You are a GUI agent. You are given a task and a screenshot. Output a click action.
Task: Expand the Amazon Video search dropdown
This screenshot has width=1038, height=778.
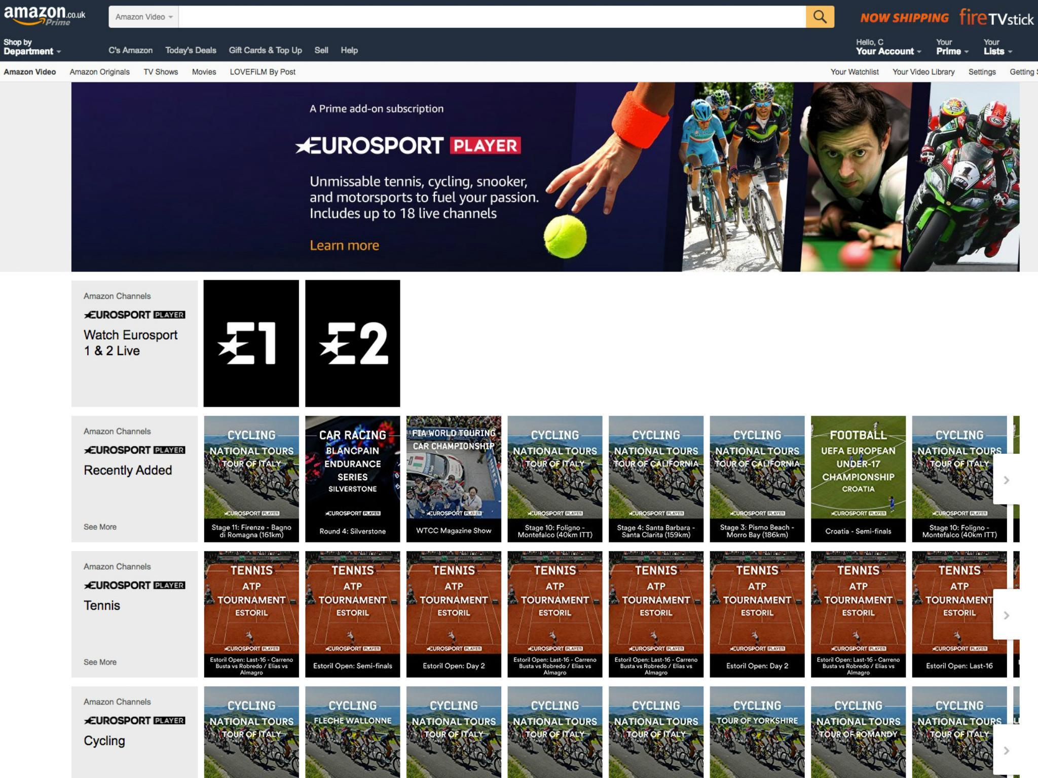pyautogui.click(x=144, y=16)
